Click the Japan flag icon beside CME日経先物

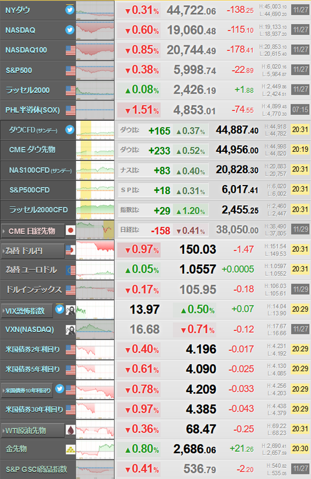click(x=71, y=230)
